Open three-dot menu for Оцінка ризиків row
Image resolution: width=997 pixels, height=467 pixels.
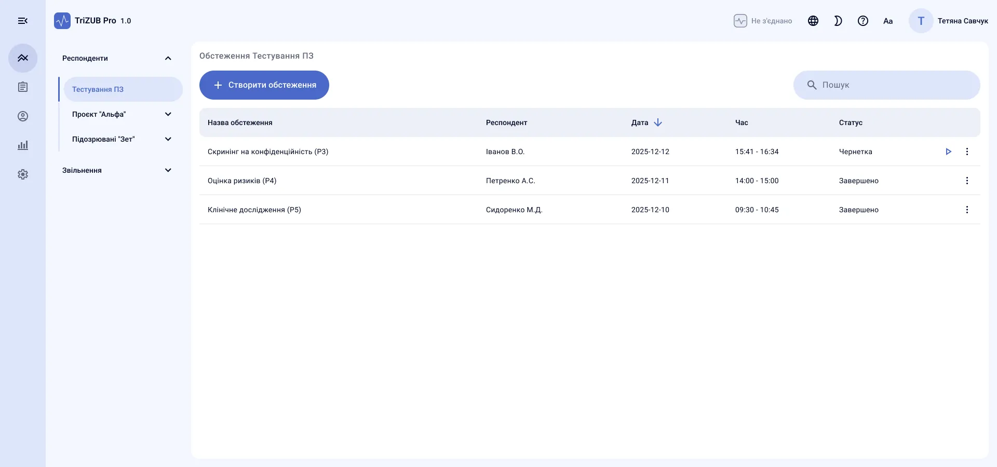pyautogui.click(x=967, y=181)
